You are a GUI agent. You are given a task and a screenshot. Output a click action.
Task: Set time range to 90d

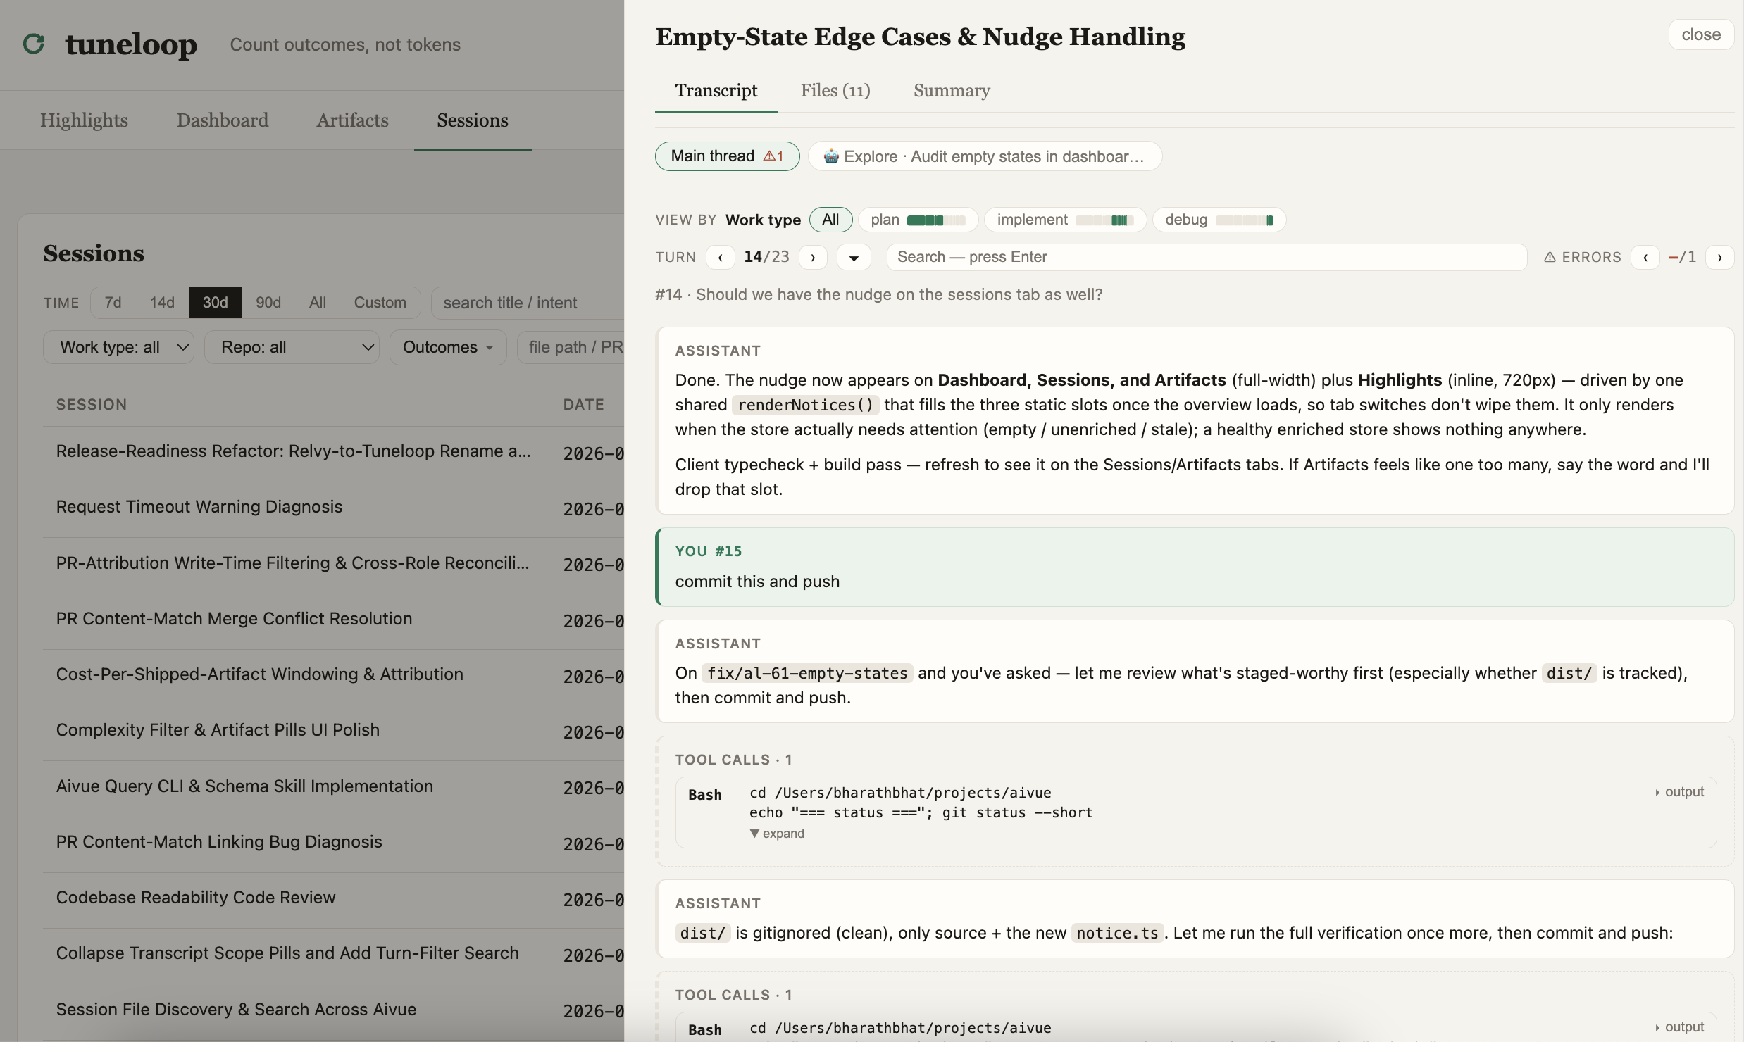click(x=268, y=303)
